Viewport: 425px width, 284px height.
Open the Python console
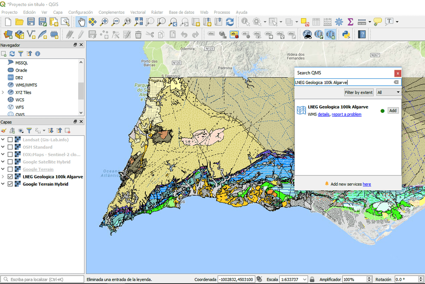point(346,34)
